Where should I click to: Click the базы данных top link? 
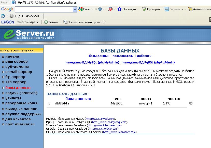(99, 56)
